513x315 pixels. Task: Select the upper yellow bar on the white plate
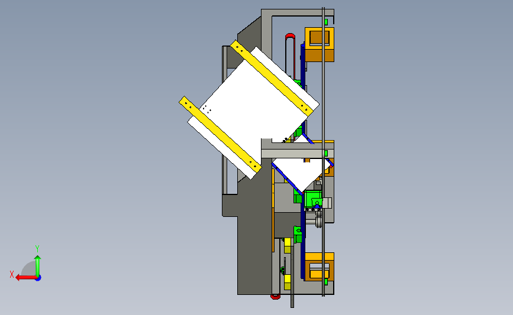(271, 77)
